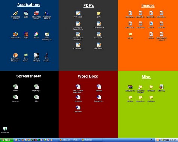Select the Worksheet spreadsheet file
The width and height of the screenshot is (178, 142).
[16, 98]
